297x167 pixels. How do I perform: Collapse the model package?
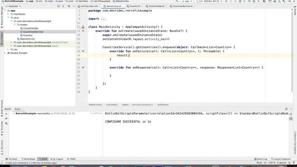(15, 25)
